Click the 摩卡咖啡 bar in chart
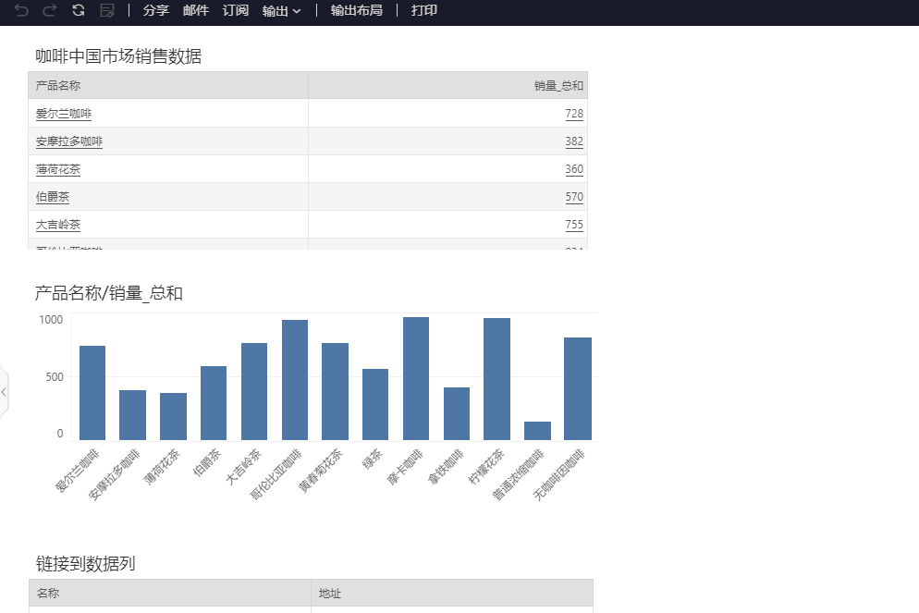 click(416, 379)
